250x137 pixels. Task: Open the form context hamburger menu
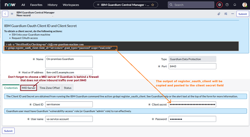[12, 14]
